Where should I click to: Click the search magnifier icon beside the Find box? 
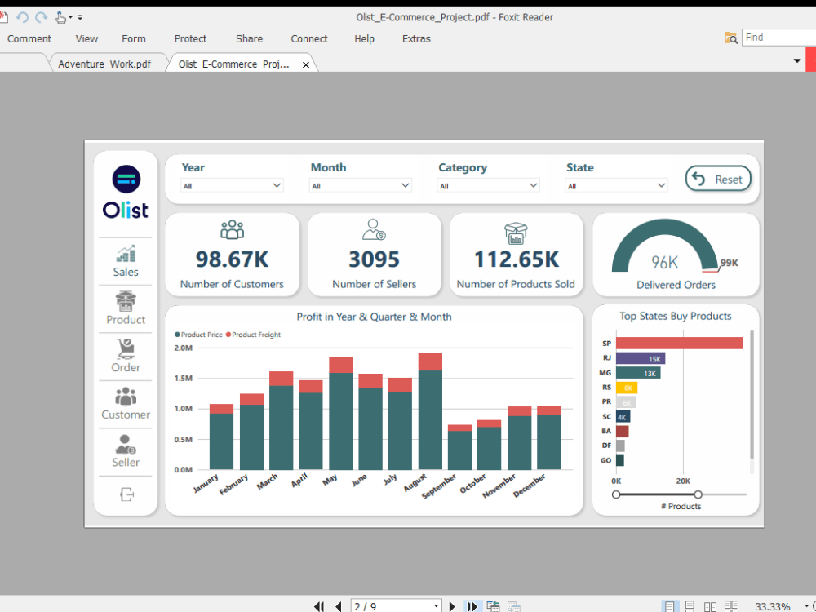(x=731, y=38)
